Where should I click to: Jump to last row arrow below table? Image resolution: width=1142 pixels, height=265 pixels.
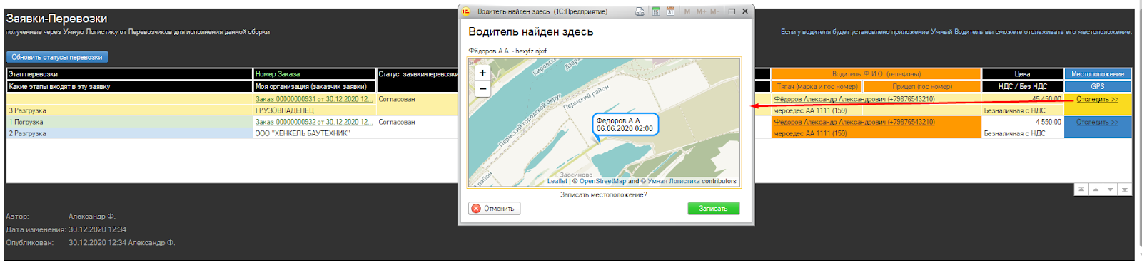[x=1124, y=189]
